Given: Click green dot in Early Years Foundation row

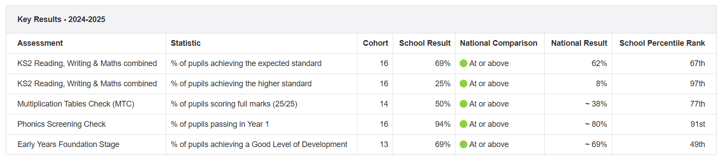Looking at the screenshot, I should pos(463,144).
